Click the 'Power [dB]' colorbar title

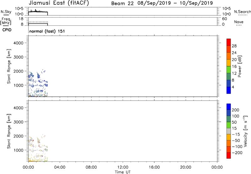[240, 66]
